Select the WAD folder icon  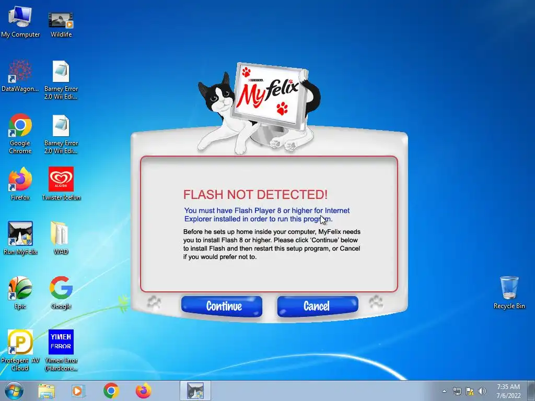[61, 238]
